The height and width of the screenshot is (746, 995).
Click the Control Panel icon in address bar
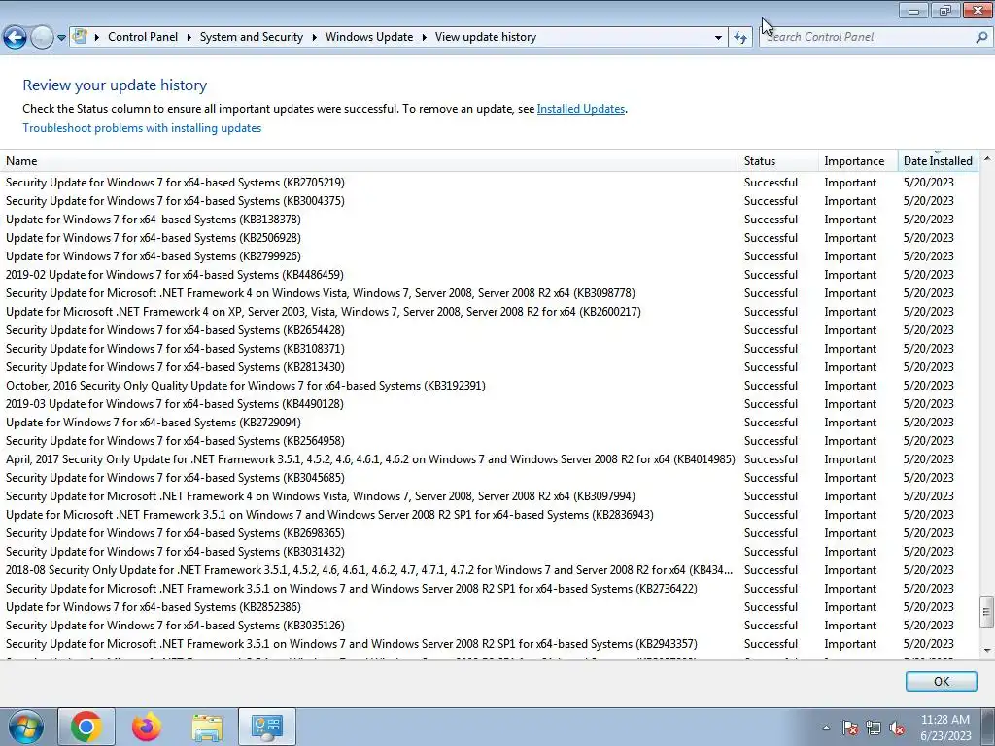(80, 36)
